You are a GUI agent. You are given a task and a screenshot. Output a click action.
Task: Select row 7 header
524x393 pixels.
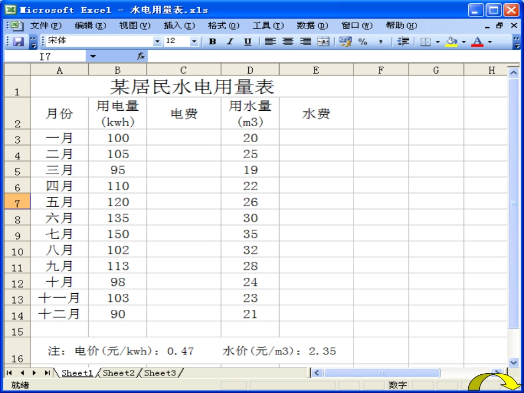[18, 202]
